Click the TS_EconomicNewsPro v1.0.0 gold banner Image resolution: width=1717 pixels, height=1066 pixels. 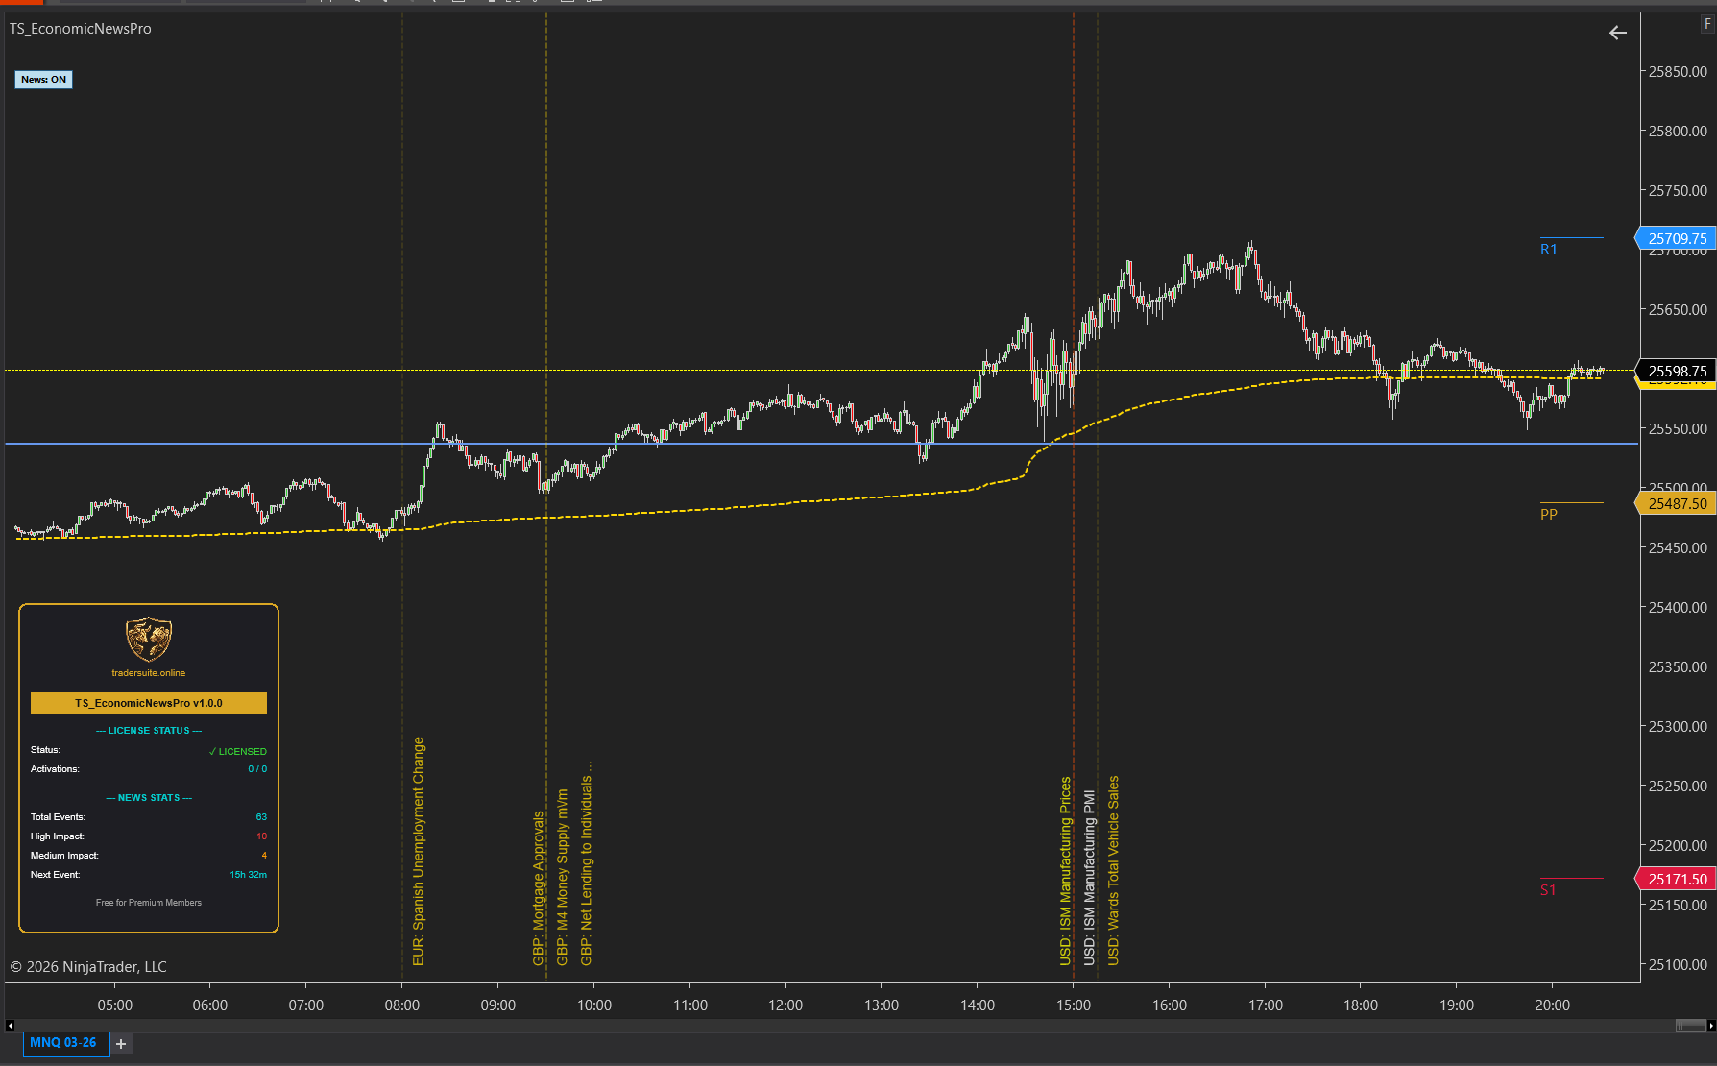pyautogui.click(x=149, y=703)
